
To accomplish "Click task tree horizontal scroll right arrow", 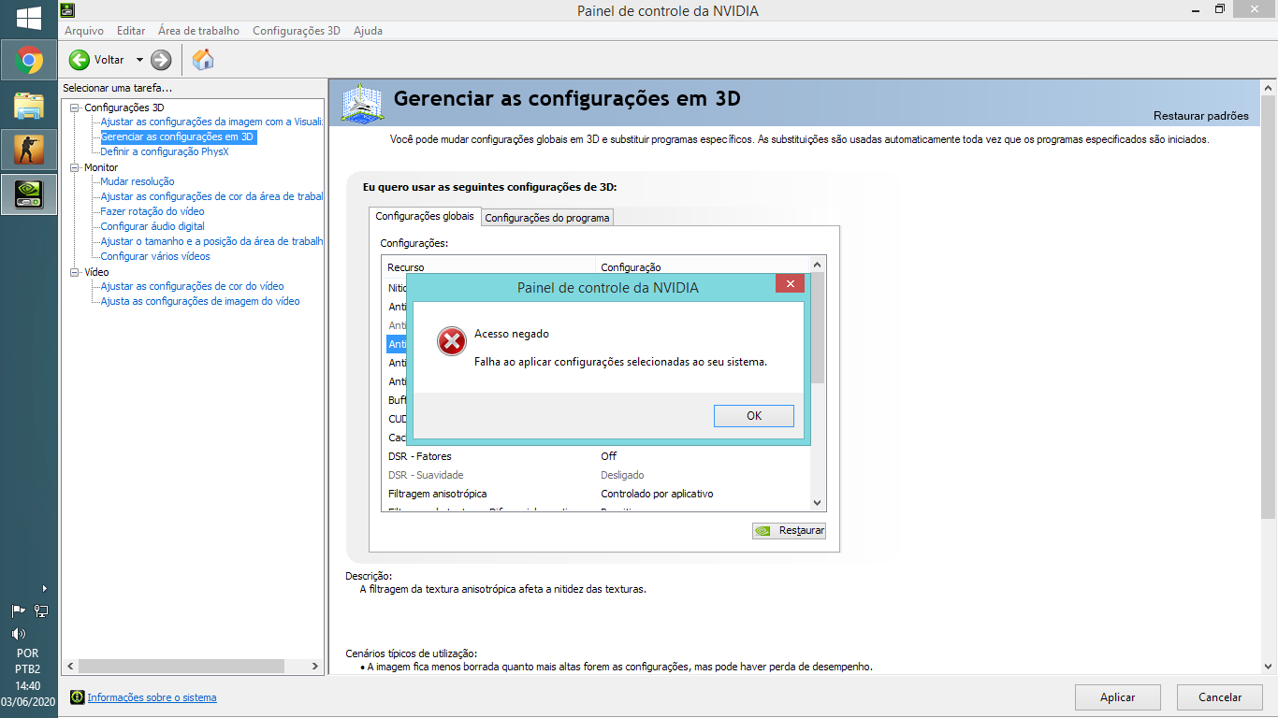I will 316,667.
